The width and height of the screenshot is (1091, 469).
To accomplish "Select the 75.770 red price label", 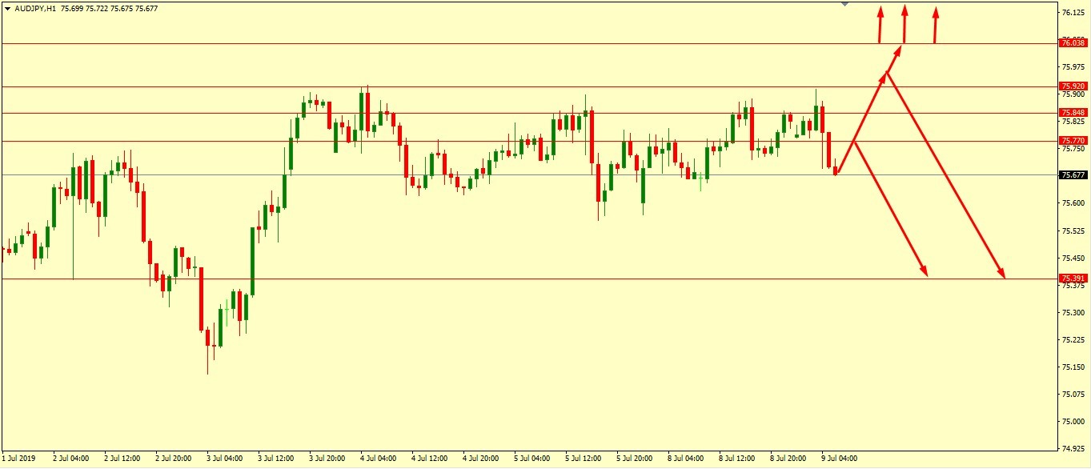I will point(1073,141).
